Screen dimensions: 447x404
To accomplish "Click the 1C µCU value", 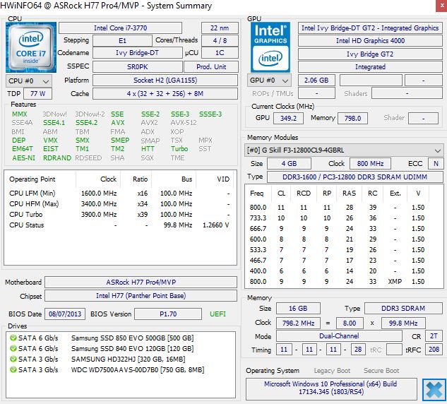I will (x=220, y=53).
